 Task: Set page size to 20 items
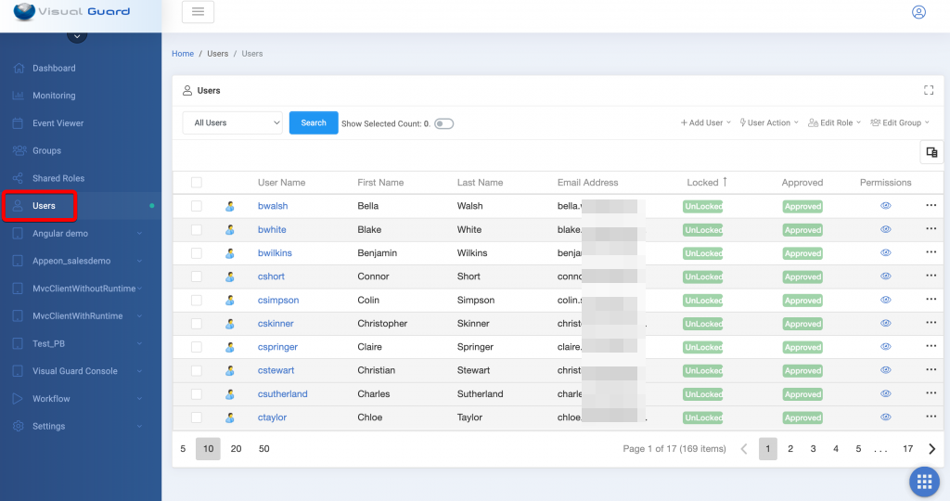click(236, 449)
